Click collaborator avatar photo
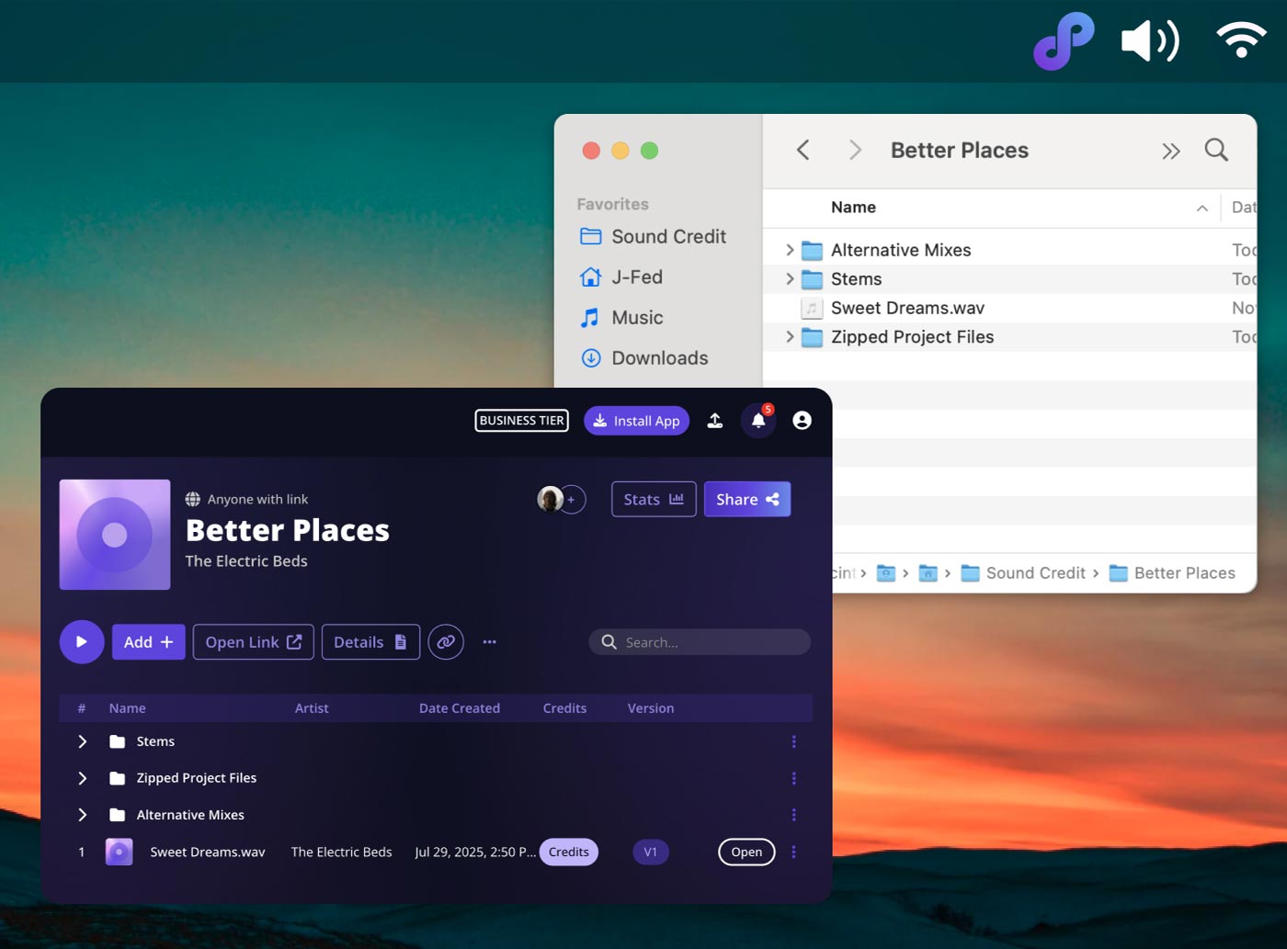The height and width of the screenshot is (949, 1287). [x=550, y=499]
